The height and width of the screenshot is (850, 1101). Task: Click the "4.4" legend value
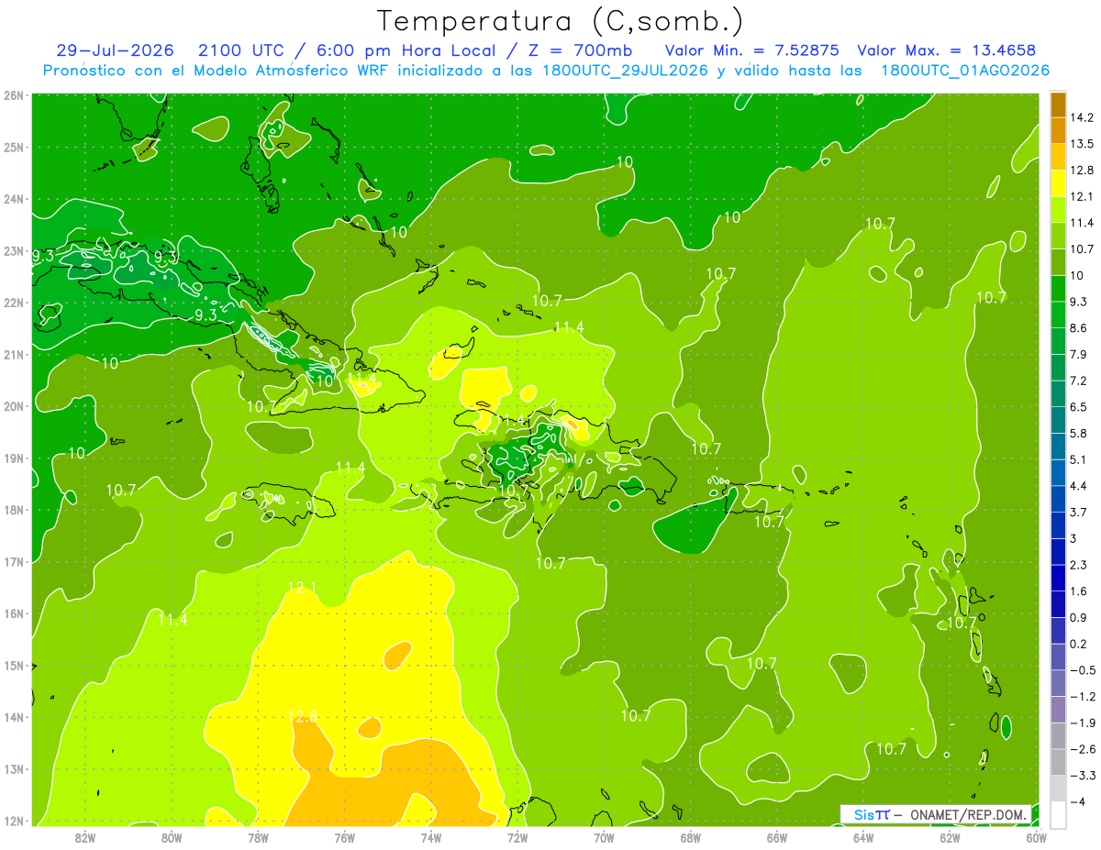point(1079,485)
